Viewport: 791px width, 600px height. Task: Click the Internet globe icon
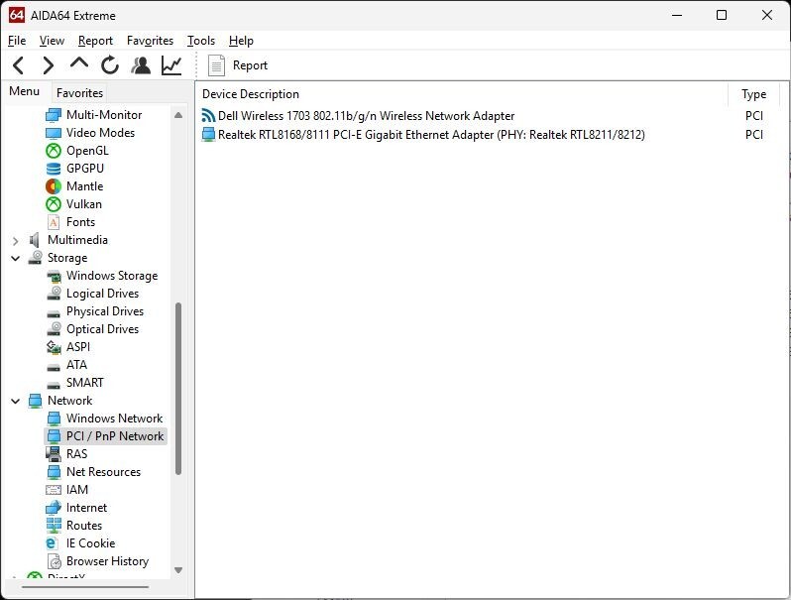(x=54, y=508)
